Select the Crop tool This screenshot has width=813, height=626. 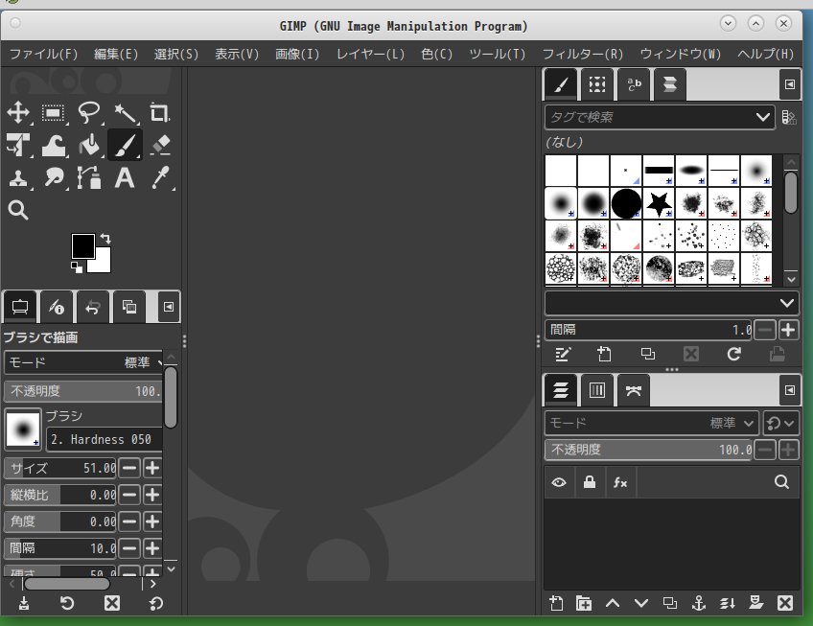[159, 112]
